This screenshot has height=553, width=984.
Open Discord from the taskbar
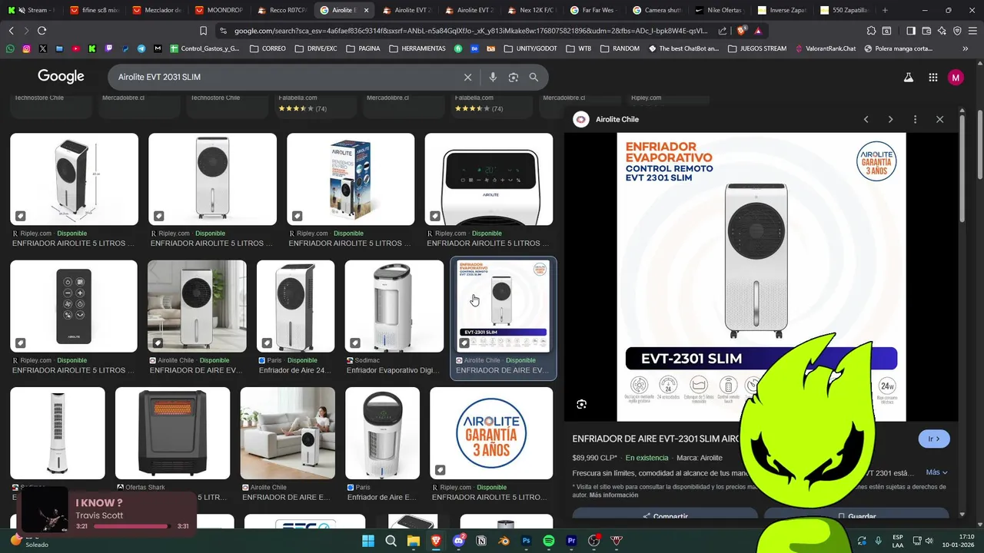(459, 541)
